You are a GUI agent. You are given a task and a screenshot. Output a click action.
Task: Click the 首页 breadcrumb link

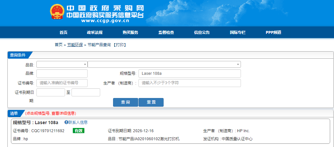(x=58, y=45)
